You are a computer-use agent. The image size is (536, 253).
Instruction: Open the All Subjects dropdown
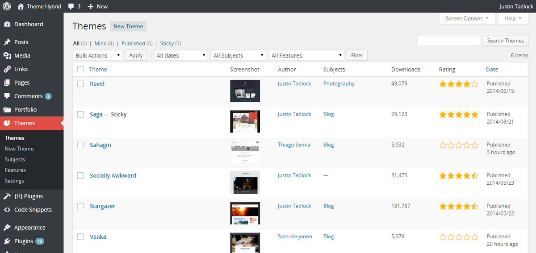(239, 55)
